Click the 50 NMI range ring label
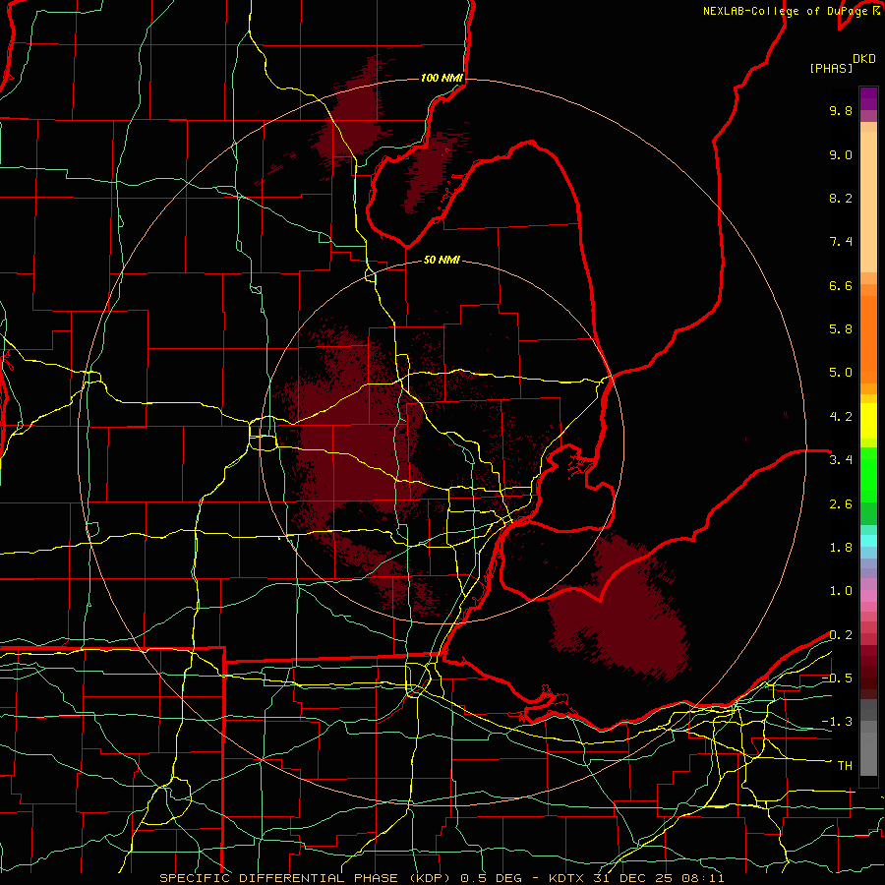 (x=442, y=260)
